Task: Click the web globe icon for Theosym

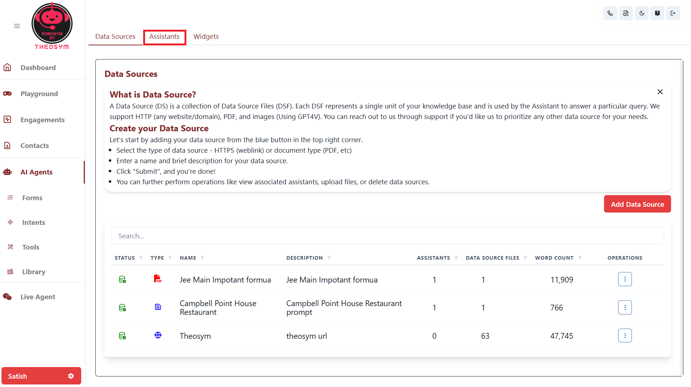Action: [x=158, y=335]
